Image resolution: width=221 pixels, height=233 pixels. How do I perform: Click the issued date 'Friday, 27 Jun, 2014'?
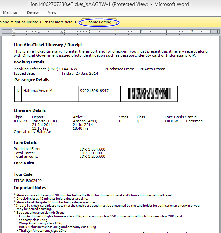80,73
